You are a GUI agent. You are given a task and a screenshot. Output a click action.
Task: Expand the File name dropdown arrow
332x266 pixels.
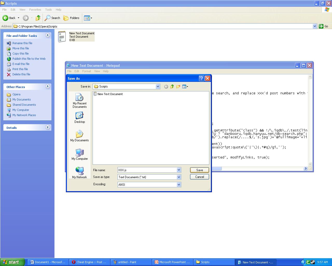tap(179, 170)
